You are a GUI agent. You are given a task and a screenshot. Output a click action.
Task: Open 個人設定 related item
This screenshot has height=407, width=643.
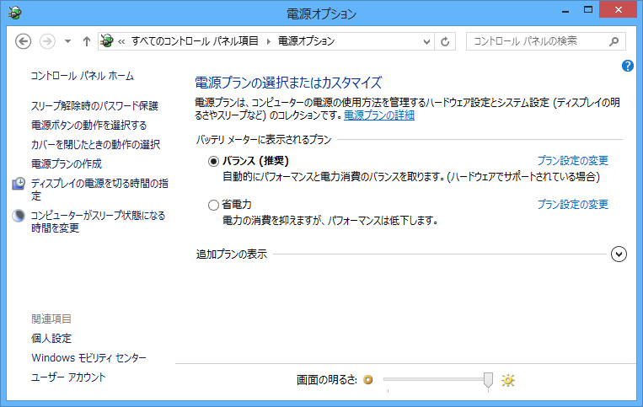[x=51, y=338]
